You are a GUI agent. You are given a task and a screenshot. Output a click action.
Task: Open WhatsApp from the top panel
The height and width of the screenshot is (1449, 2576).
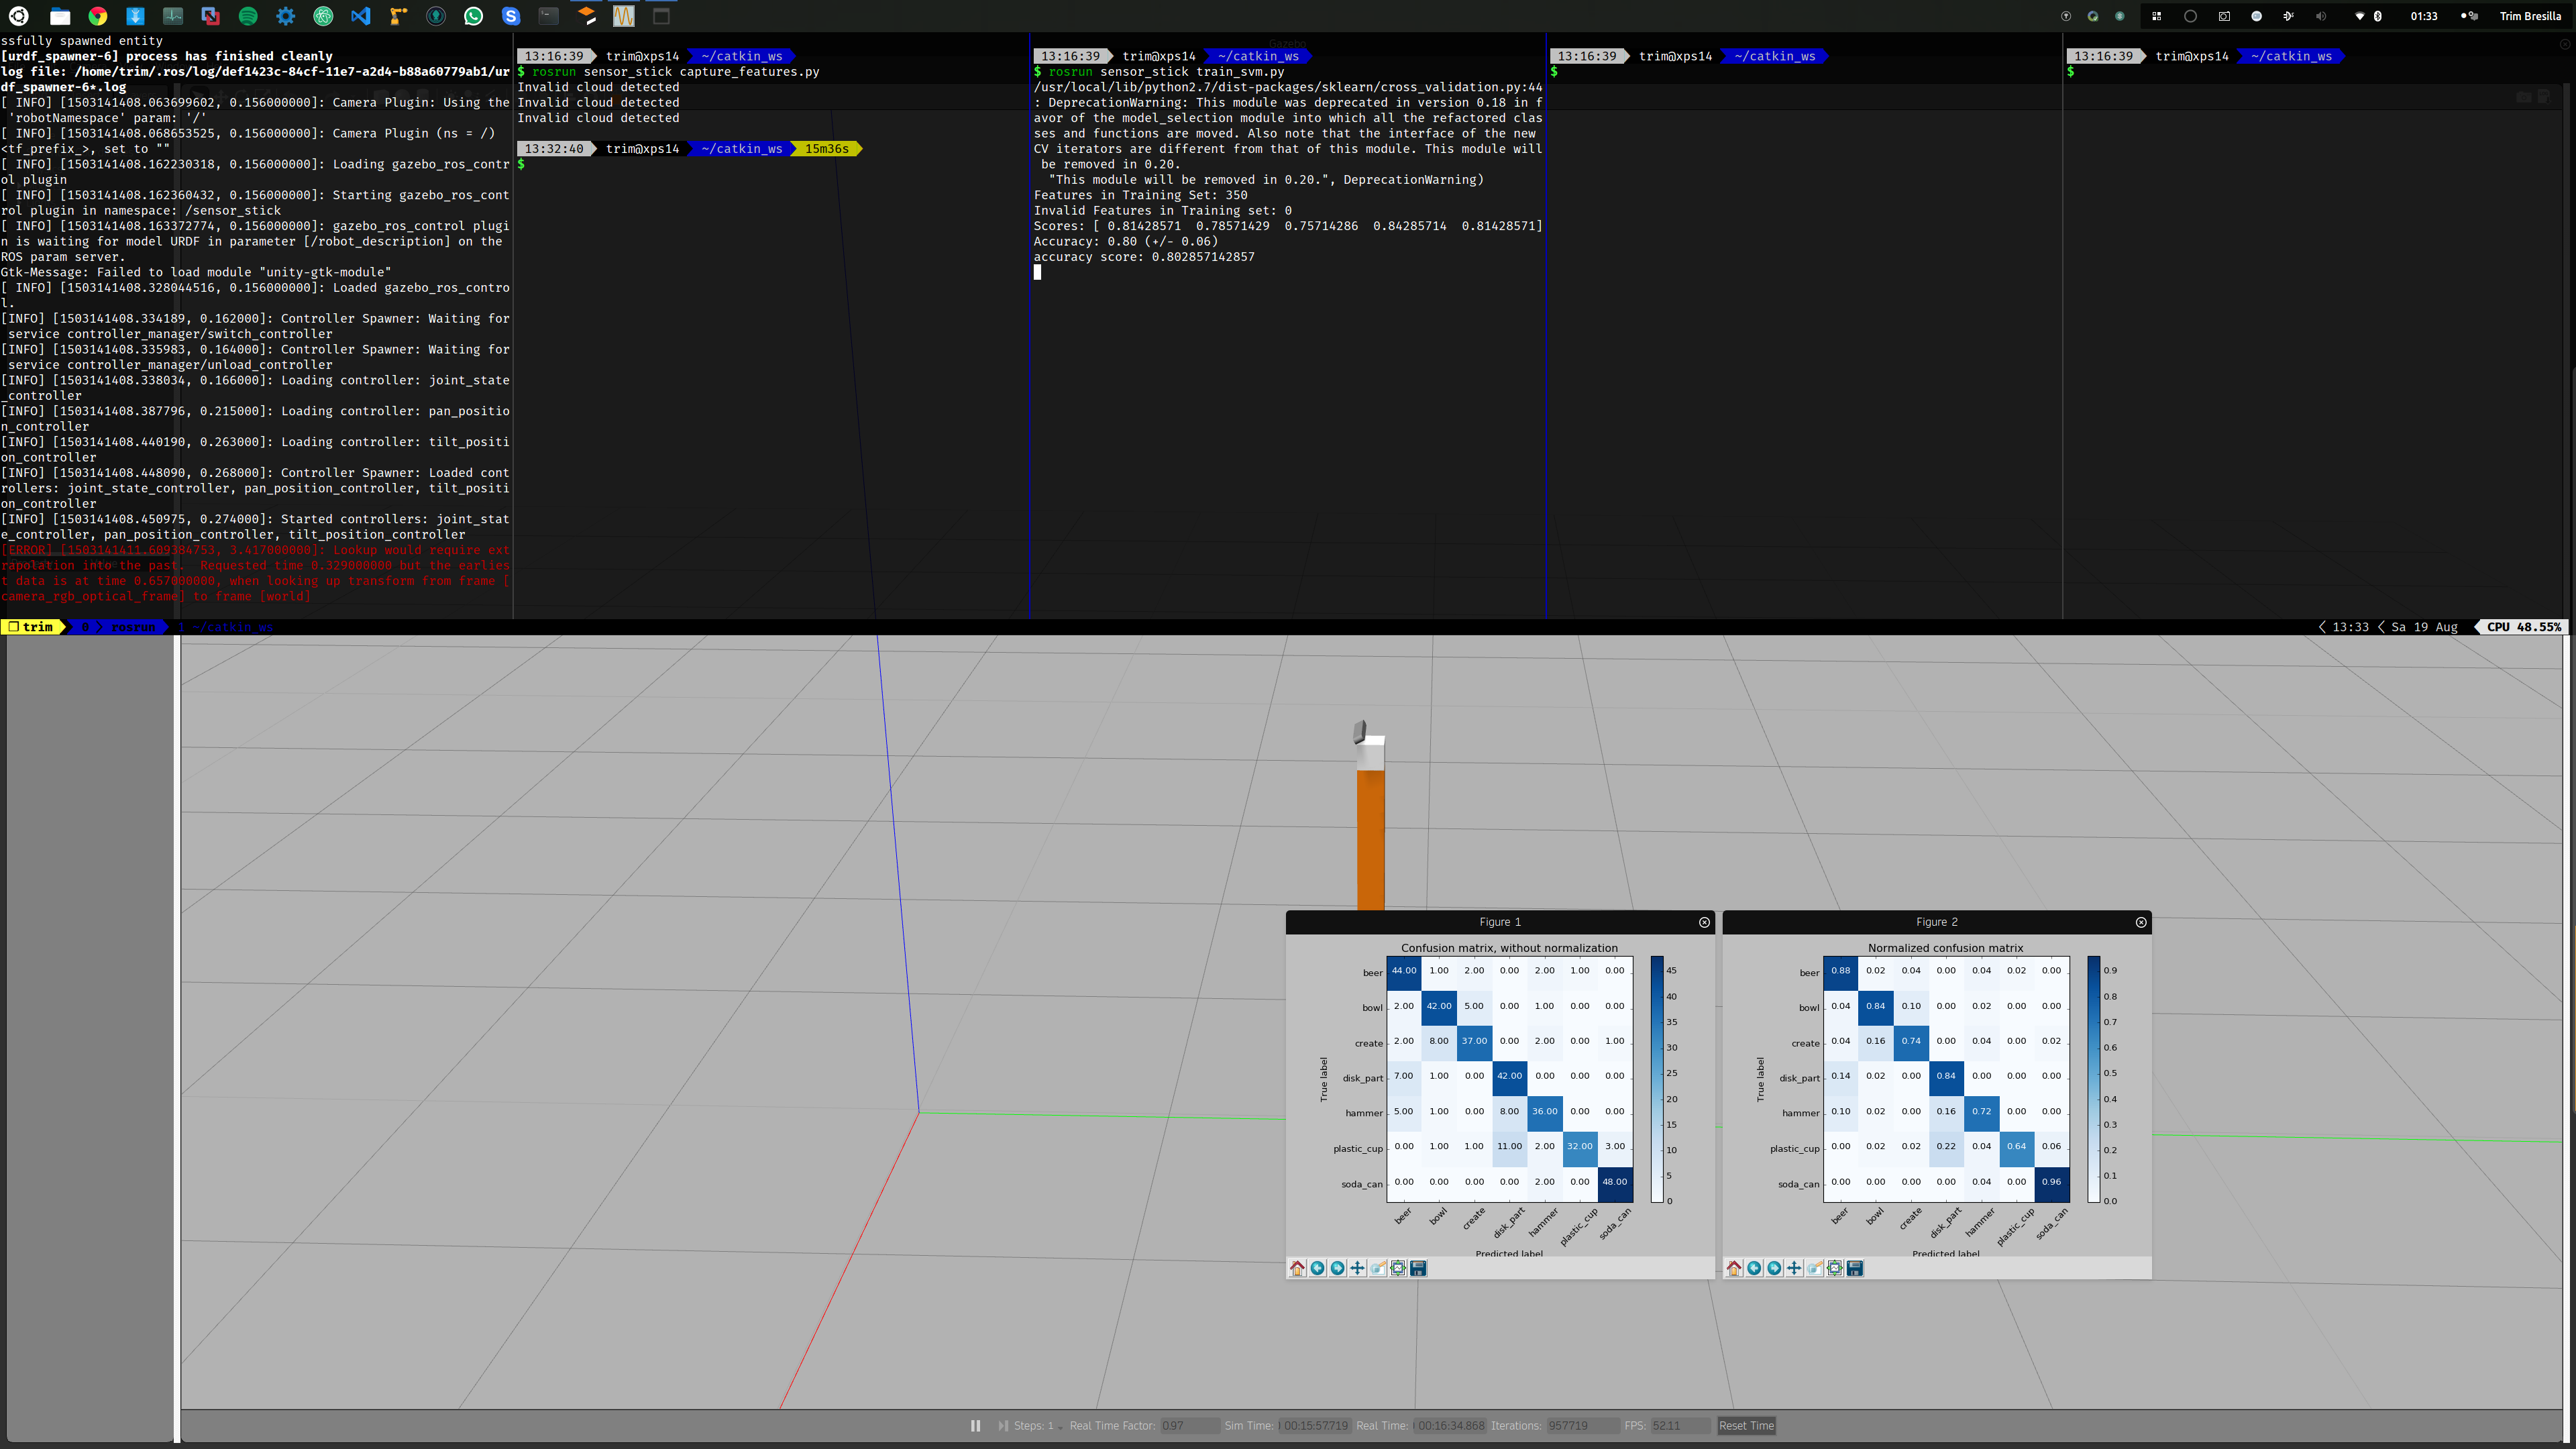[474, 16]
